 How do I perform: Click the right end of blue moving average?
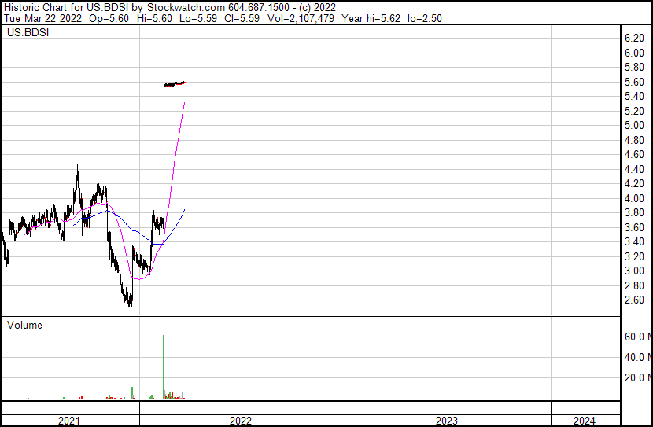point(184,210)
